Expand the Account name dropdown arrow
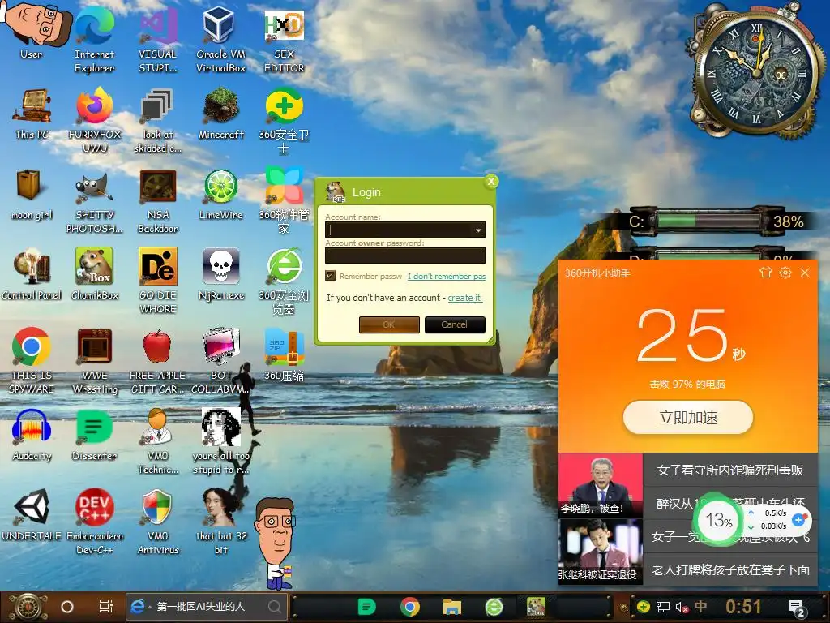 click(x=478, y=230)
